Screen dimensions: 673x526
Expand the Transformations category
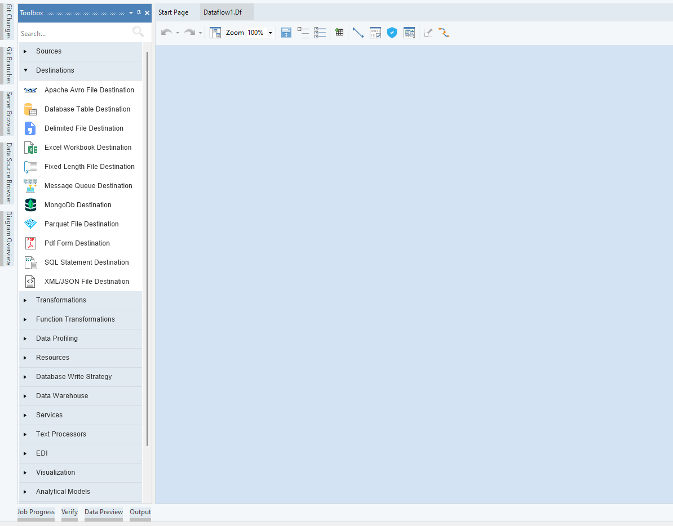61,300
